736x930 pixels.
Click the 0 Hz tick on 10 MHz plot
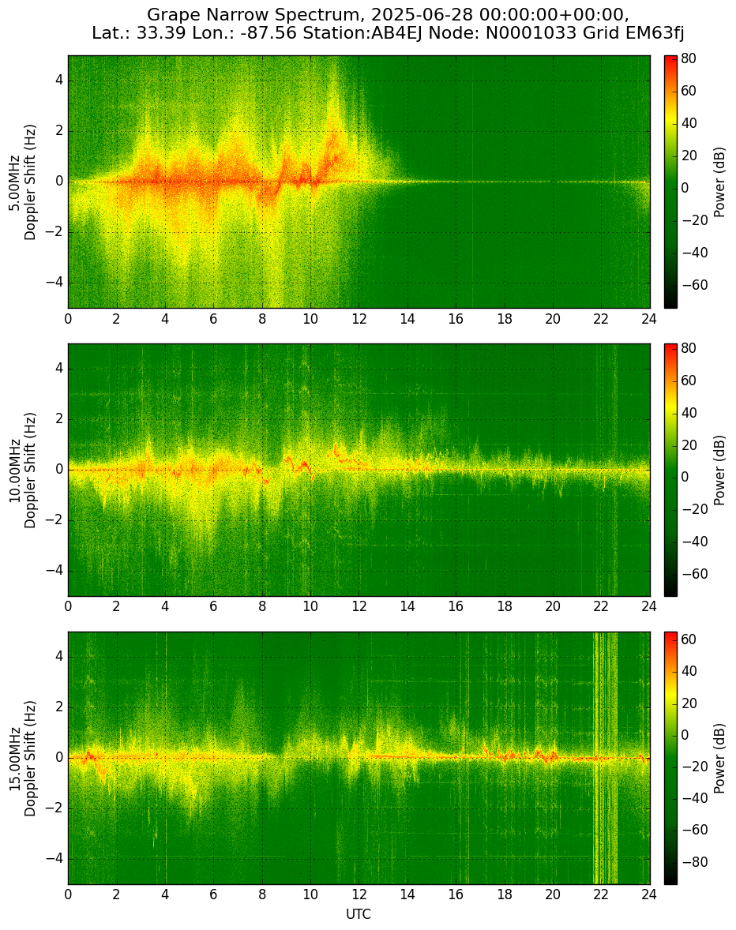click(59, 470)
